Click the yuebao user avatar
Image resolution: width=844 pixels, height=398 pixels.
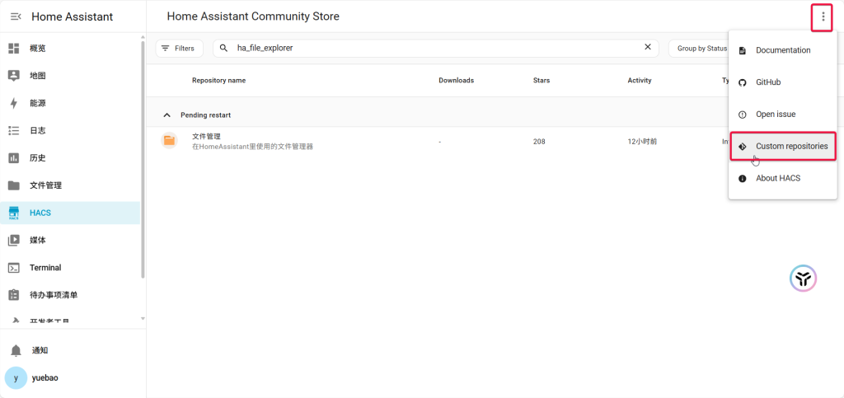tap(16, 377)
